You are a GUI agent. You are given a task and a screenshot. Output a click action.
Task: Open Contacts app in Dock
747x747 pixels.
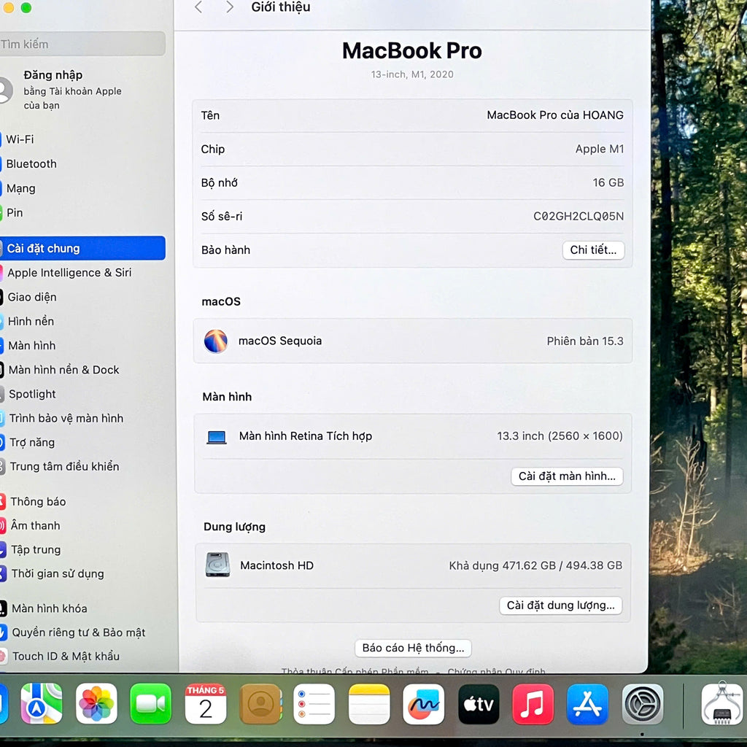pos(260,704)
